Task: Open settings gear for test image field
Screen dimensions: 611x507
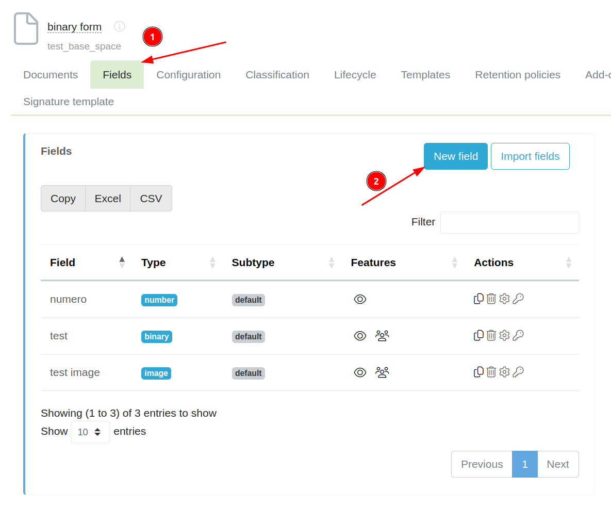Action: (x=505, y=372)
